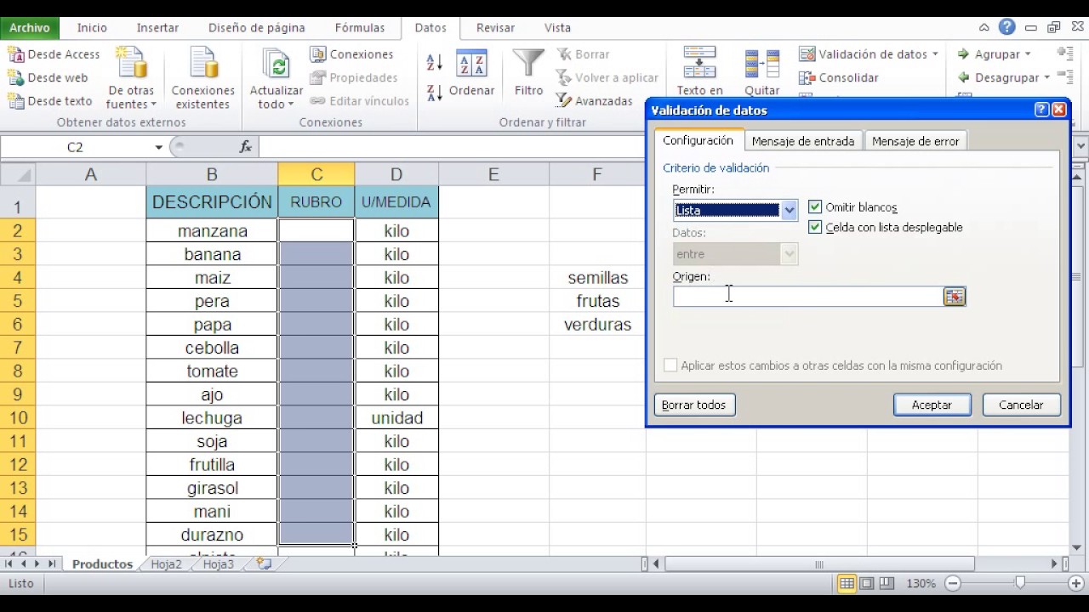
Task: Switch to Page Layout view icon
Action: pos(866,584)
